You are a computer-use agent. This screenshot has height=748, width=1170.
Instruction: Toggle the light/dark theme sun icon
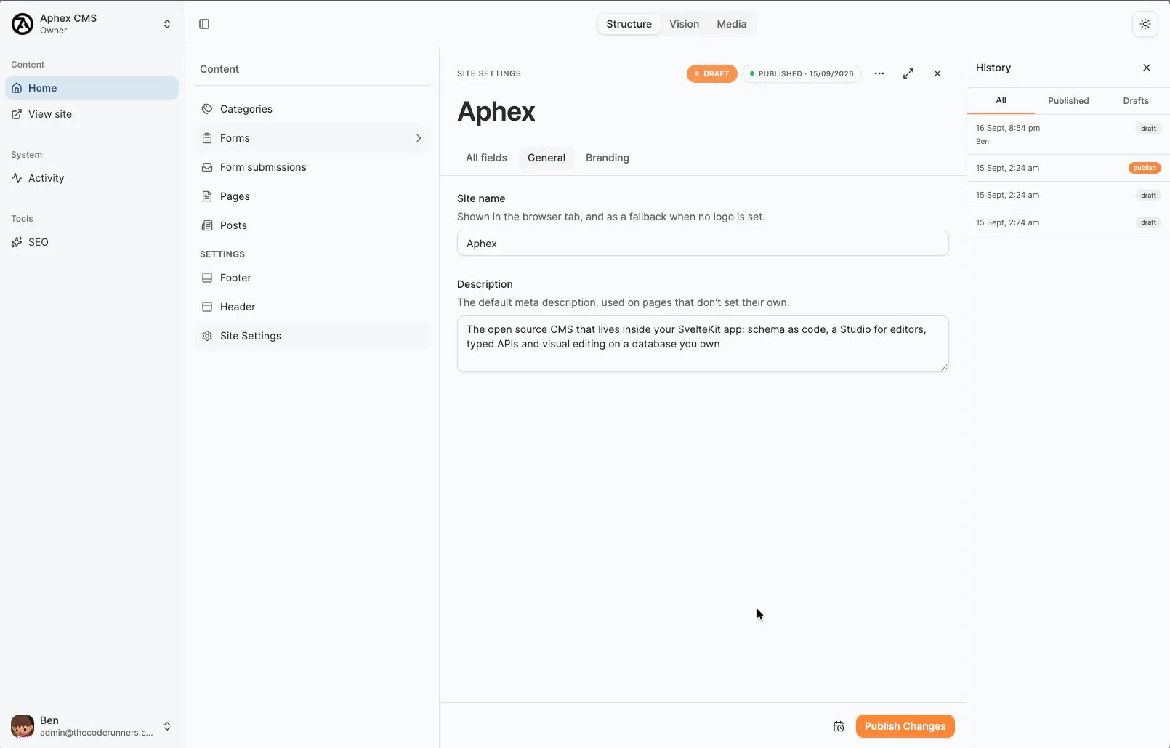click(x=1145, y=24)
